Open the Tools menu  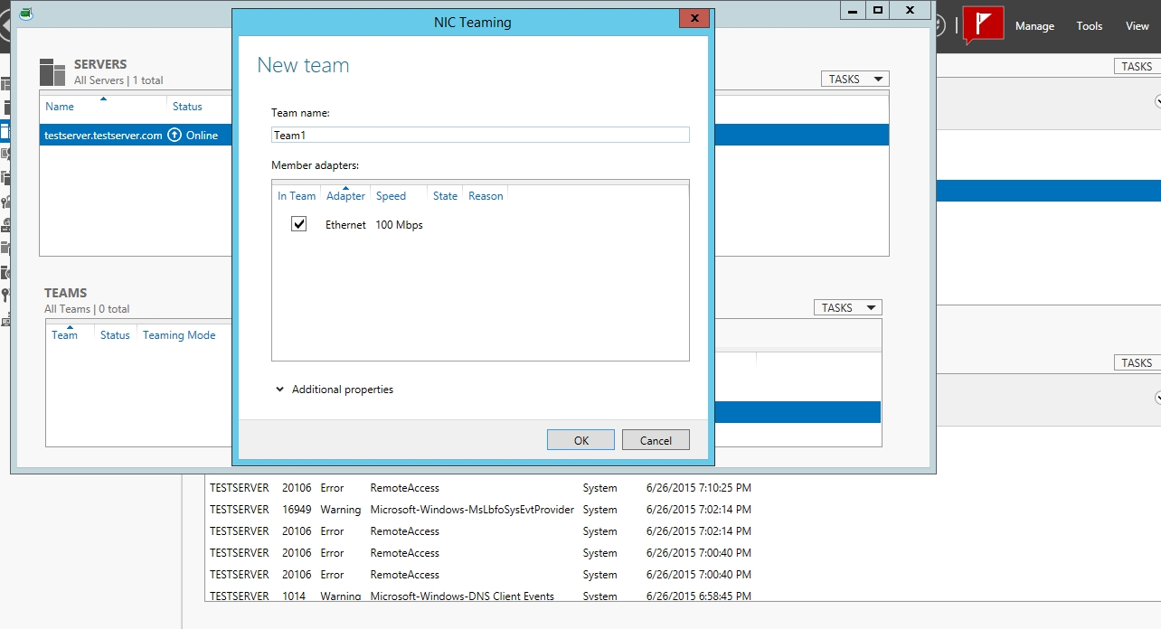1089,26
